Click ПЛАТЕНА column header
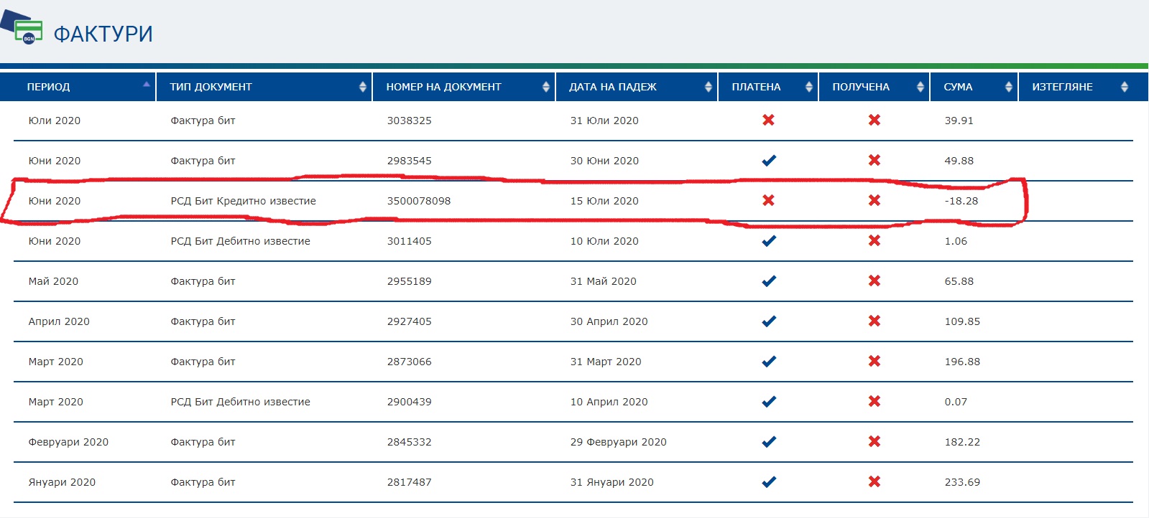Viewport: 1149px width, 518px height. tap(756, 87)
